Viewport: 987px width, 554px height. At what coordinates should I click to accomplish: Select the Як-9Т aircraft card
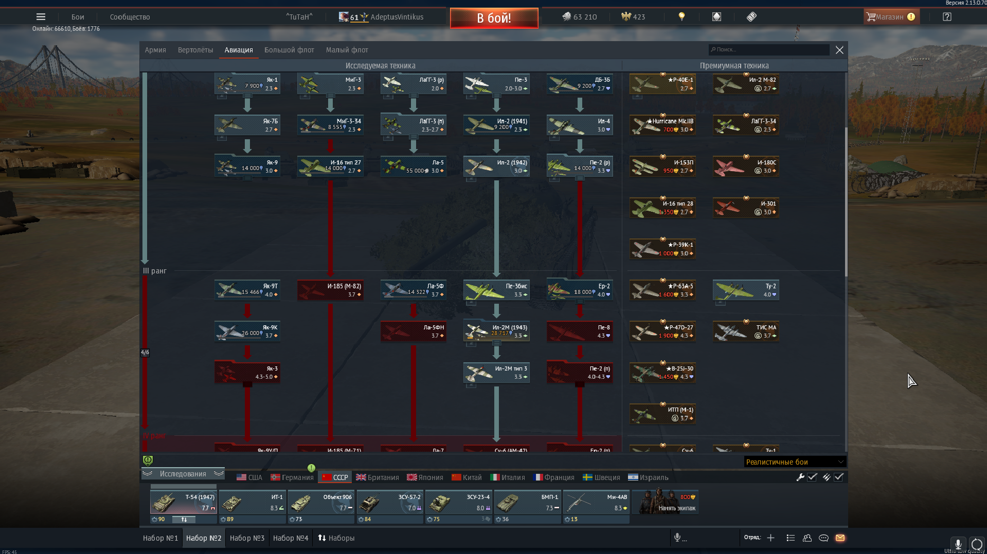[247, 290]
